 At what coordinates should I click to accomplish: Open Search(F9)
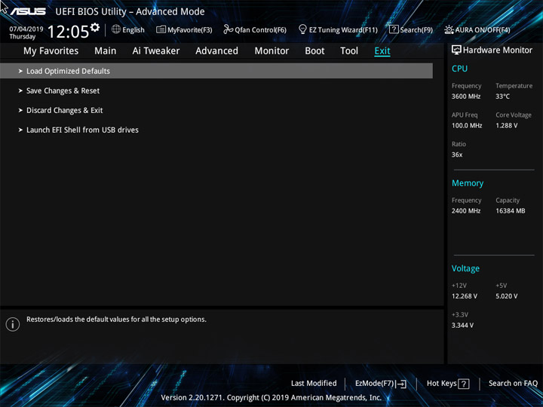click(x=416, y=29)
